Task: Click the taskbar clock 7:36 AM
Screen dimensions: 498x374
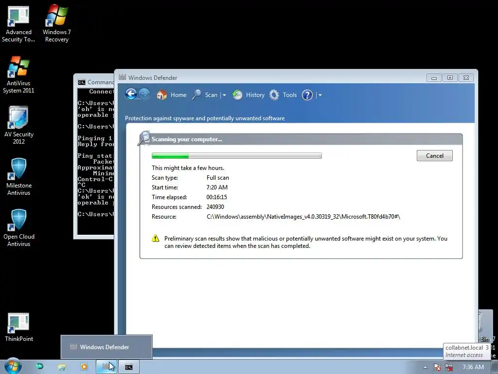Action: click(473, 367)
